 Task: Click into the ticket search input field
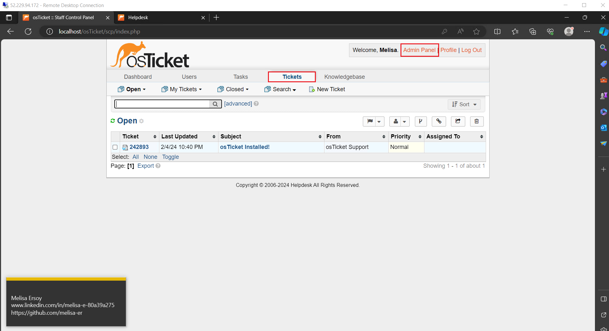pyautogui.click(x=162, y=104)
